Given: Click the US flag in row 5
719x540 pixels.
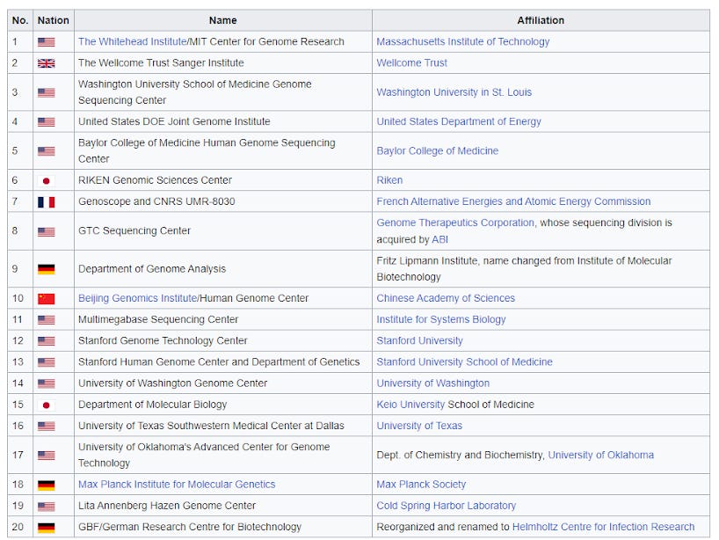Looking at the screenshot, I should point(46,151).
